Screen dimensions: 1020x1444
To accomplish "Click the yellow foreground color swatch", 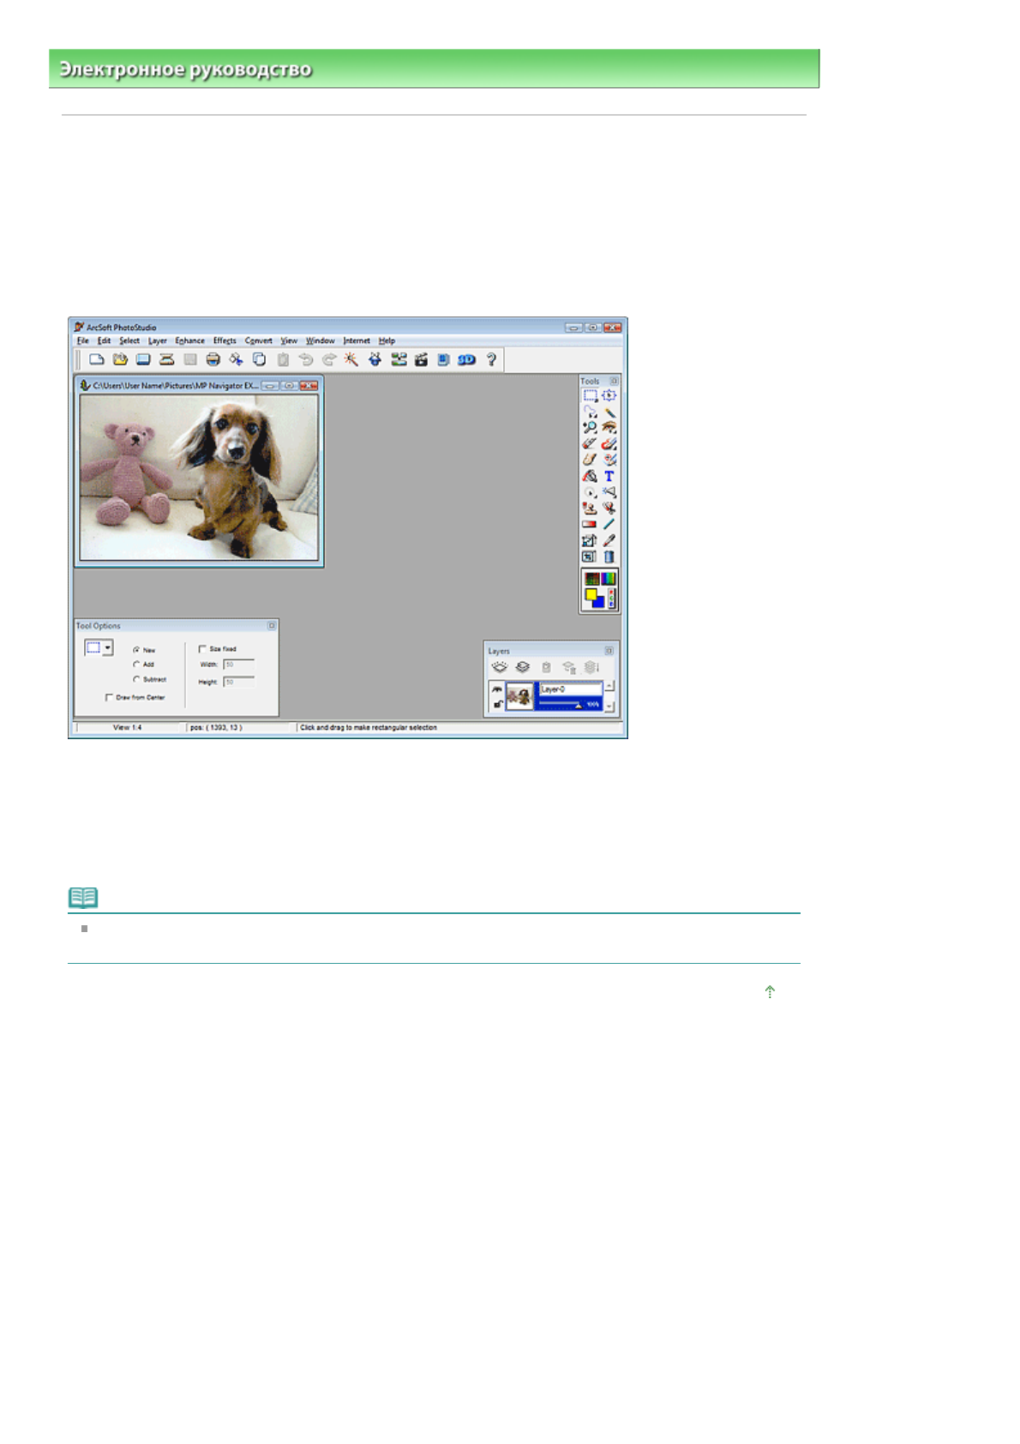I will [591, 593].
